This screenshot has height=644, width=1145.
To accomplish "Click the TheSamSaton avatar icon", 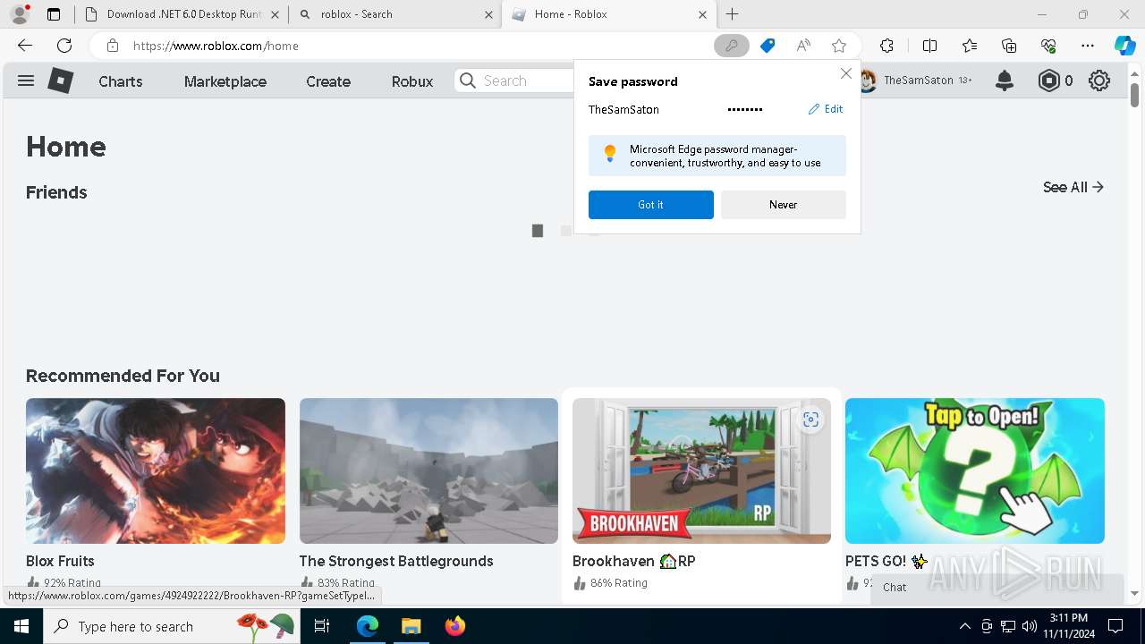I will tap(867, 80).
